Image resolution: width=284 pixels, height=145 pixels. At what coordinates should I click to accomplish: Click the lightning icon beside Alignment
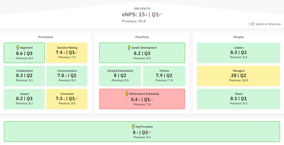18,47
